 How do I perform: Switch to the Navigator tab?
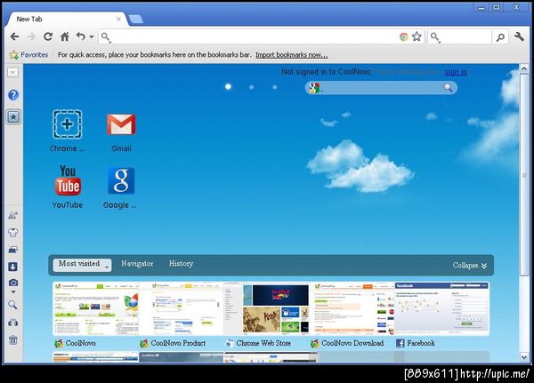tap(137, 264)
